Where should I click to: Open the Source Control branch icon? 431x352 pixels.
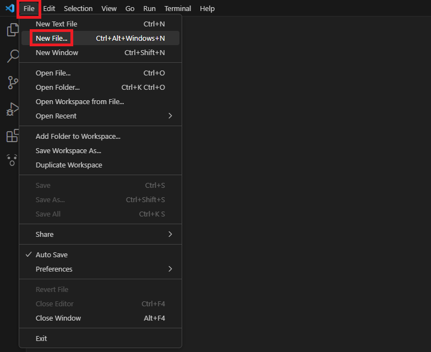[12, 83]
